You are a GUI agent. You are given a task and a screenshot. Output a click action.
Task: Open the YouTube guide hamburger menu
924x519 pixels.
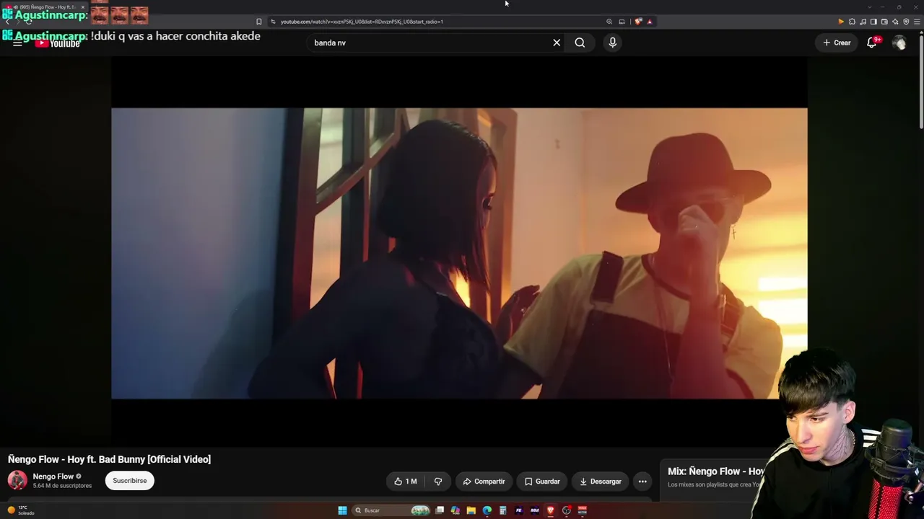[17, 43]
